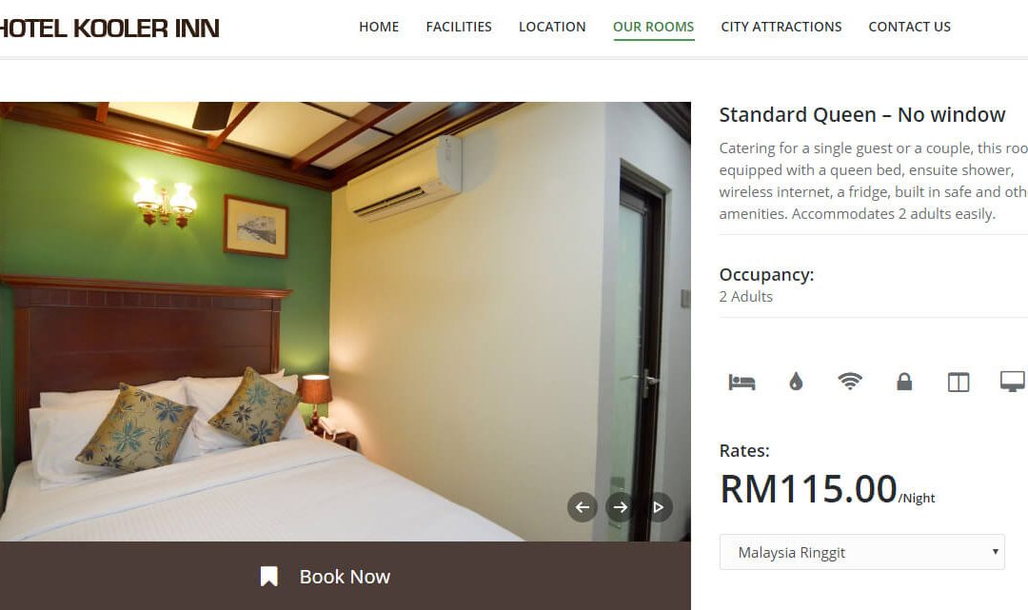
Task: Visit the City Attractions page
Action: (781, 27)
